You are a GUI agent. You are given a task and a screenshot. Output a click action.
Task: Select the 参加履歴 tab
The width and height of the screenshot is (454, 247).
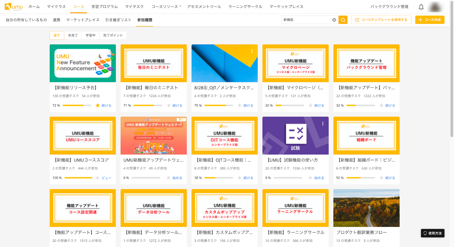pyautogui.click(x=145, y=20)
